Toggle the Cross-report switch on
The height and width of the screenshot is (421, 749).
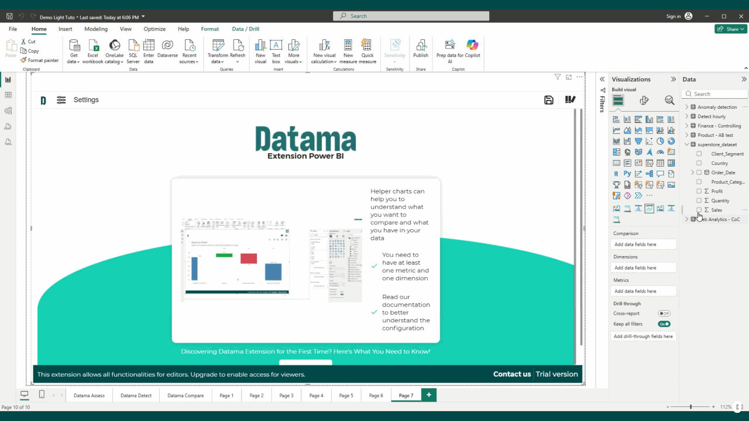[664, 313]
